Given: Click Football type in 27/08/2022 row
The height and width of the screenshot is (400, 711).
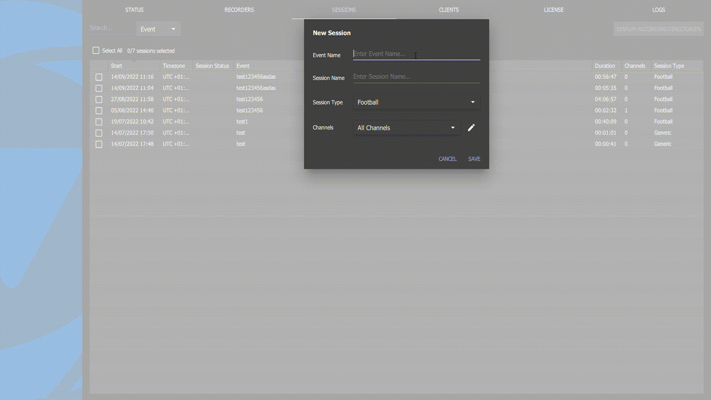Looking at the screenshot, I should coord(663,99).
